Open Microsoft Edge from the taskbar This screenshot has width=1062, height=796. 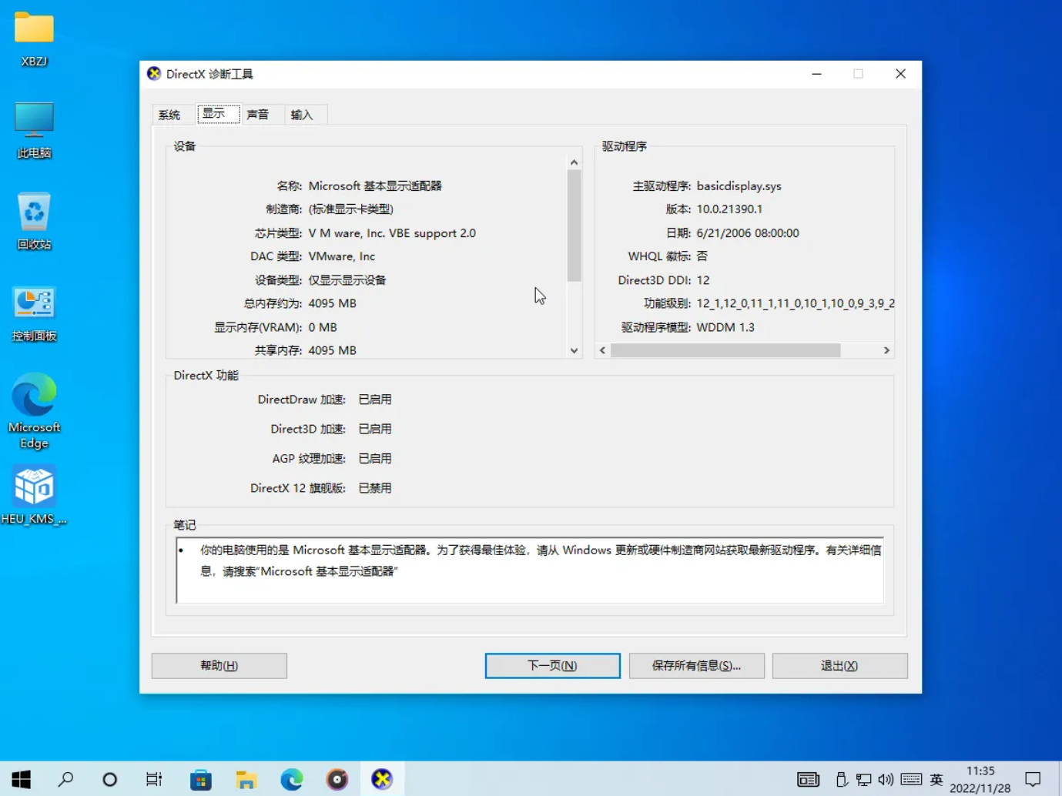click(x=291, y=778)
